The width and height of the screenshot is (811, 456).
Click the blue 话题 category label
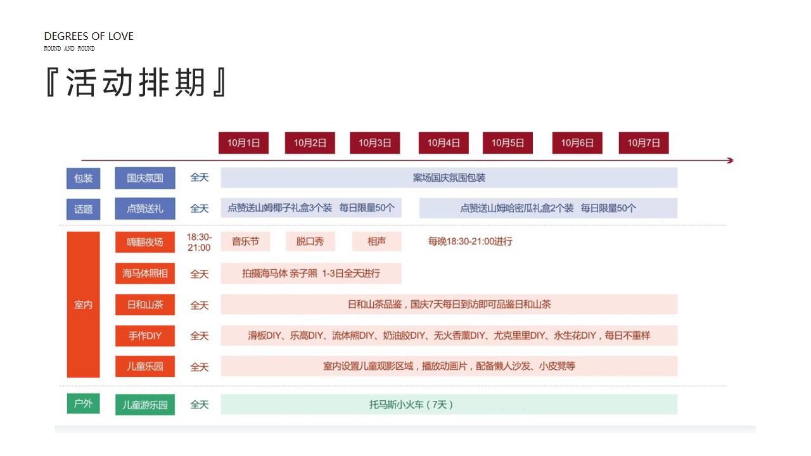click(x=84, y=208)
